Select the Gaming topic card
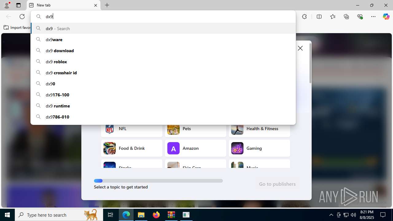Screen dimensions: 393x221 tap(259, 148)
